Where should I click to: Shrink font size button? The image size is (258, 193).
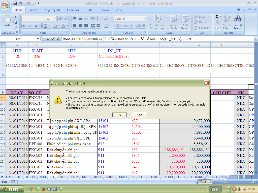[66, 19]
